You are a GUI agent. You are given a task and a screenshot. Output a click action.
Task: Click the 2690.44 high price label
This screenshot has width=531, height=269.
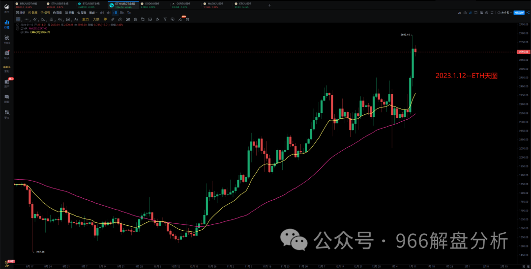405,35
